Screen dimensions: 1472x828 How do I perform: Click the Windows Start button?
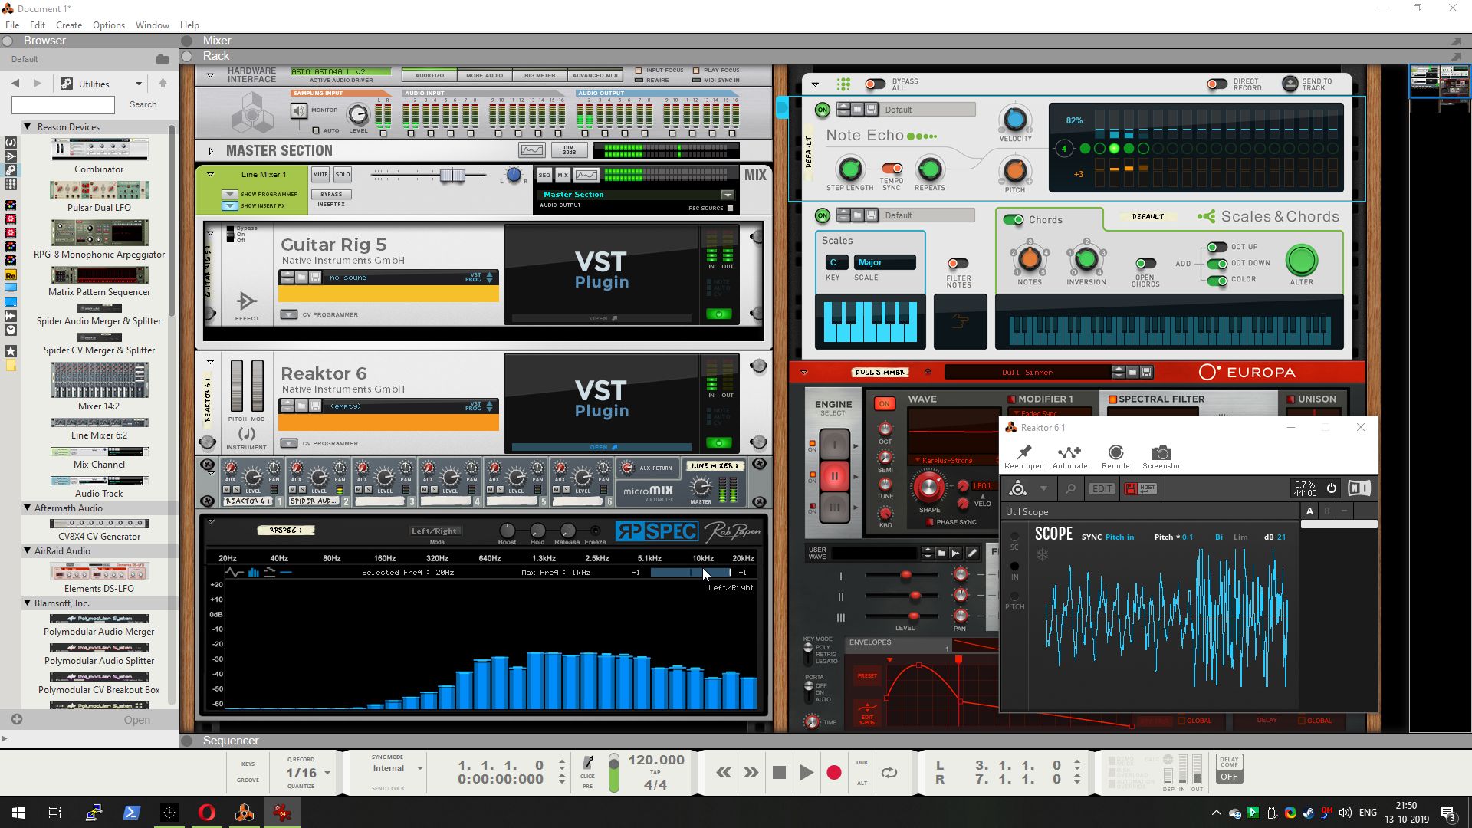click(x=18, y=813)
